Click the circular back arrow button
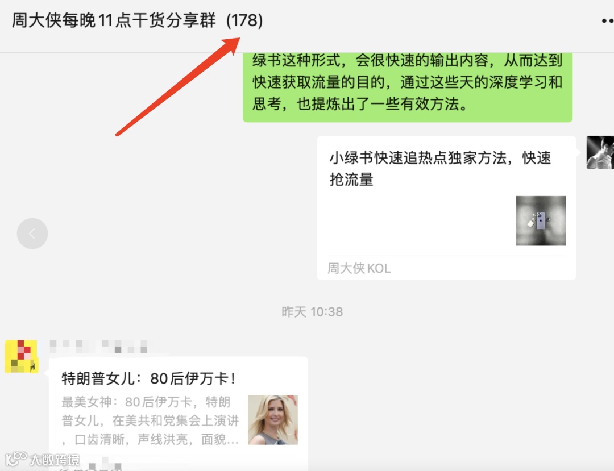The width and height of the screenshot is (614, 471). click(x=32, y=234)
